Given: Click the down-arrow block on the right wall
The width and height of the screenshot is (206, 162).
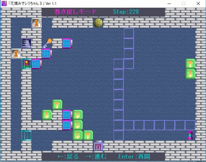Looking at the screenshot, I should coord(190,74).
